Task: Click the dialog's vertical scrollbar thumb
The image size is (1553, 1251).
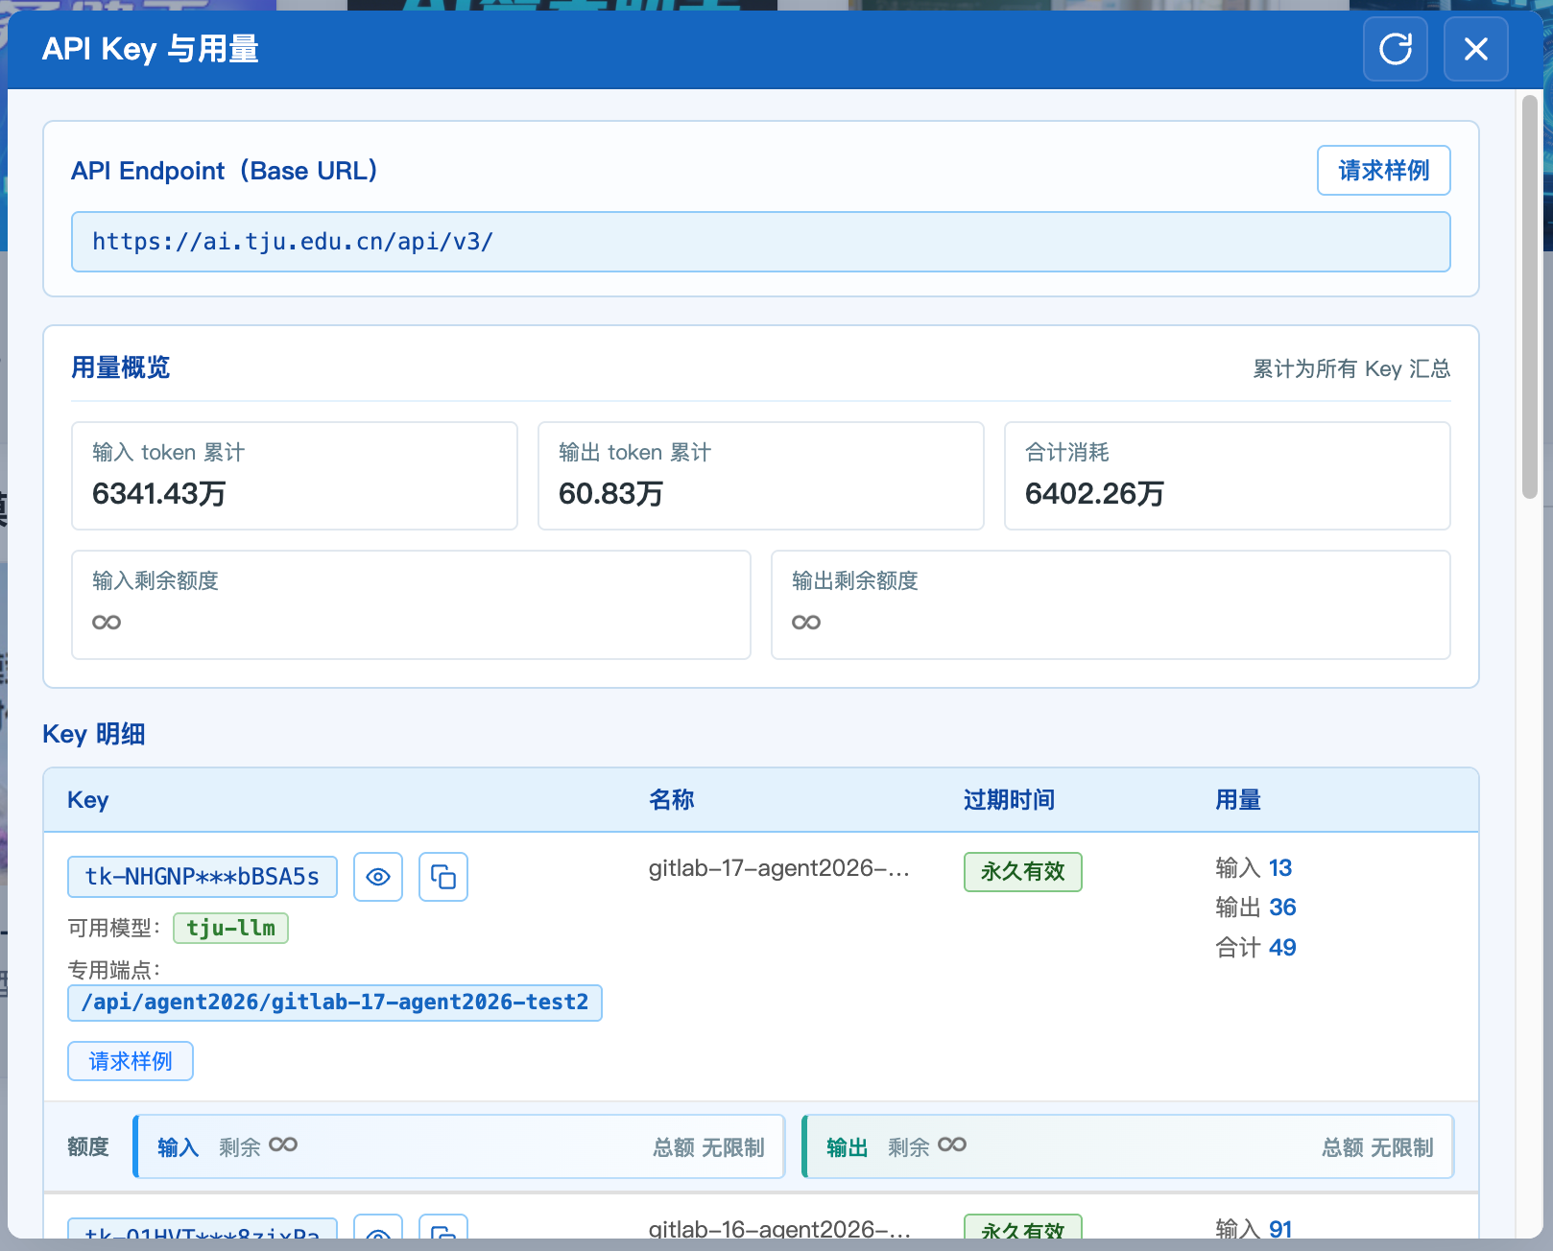Action: [x=1530, y=296]
